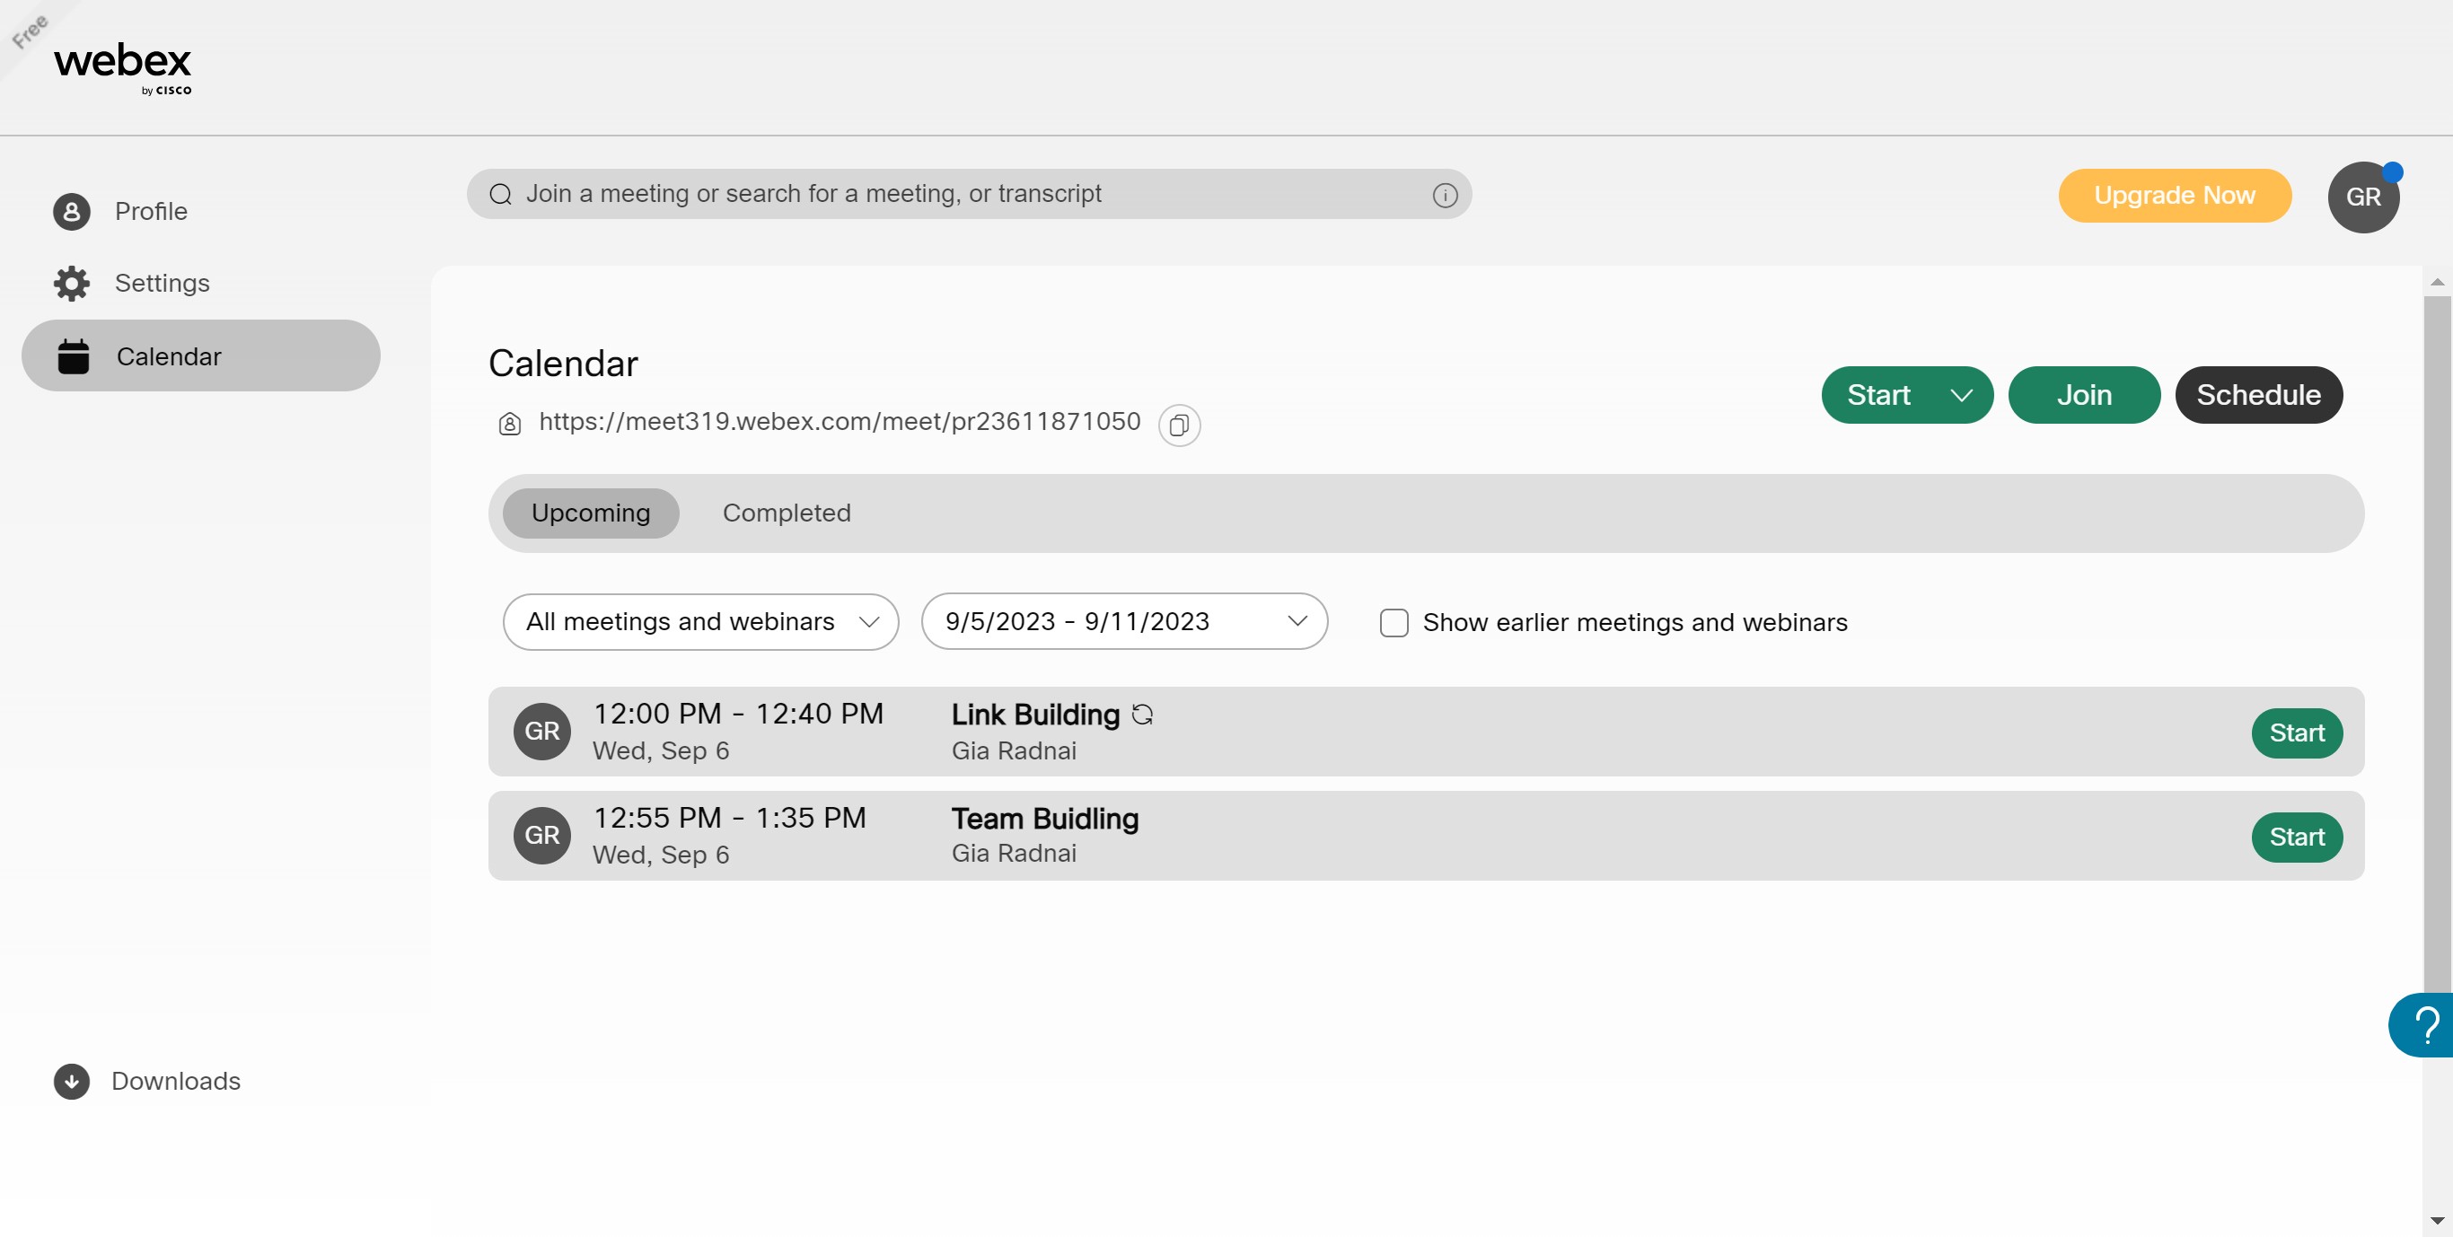This screenshot has height=1237, width=2453.
Task: Select the Upcoming tab
Action: (591, 513)
